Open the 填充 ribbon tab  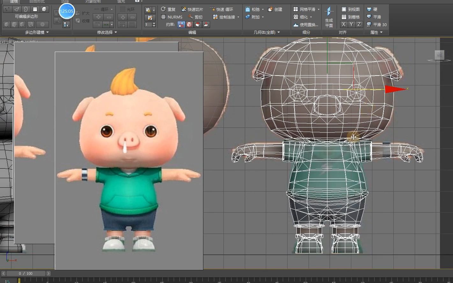point(121,2)
